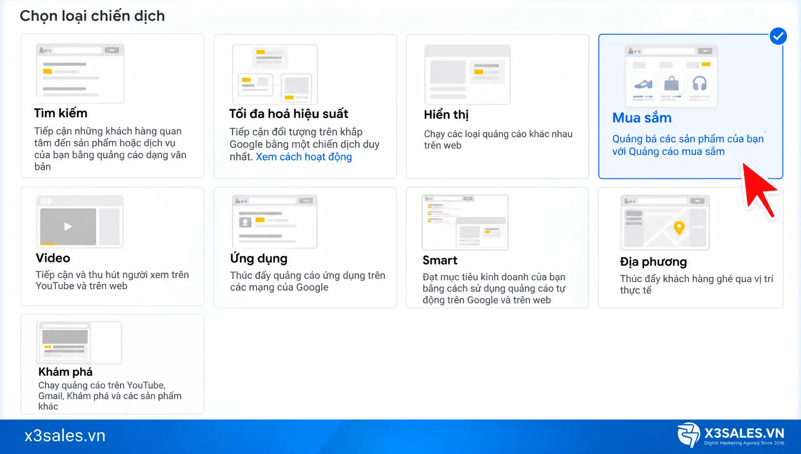Click the Ứng dụng app ad illustration

pyautogui.click(x=275, y=221)
